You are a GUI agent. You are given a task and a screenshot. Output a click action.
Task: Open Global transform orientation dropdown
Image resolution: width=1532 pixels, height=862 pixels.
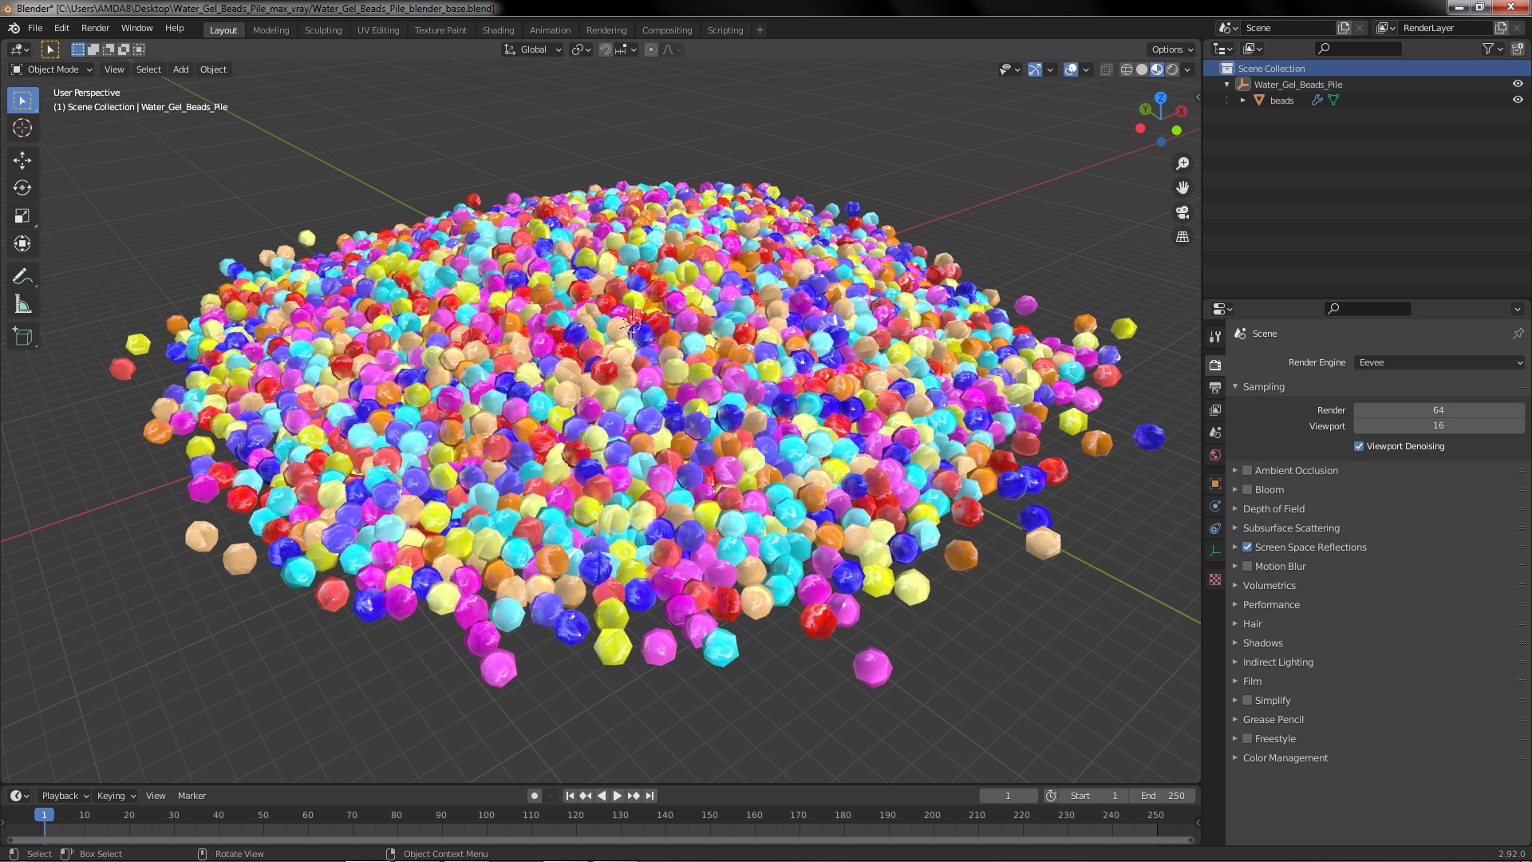point(533,49)
